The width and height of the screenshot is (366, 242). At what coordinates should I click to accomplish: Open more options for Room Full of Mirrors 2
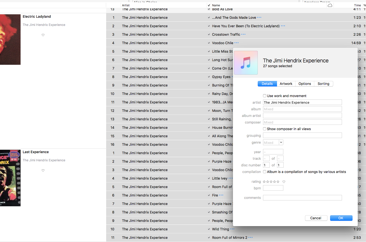pyautogui.click(x=251, y=238)
